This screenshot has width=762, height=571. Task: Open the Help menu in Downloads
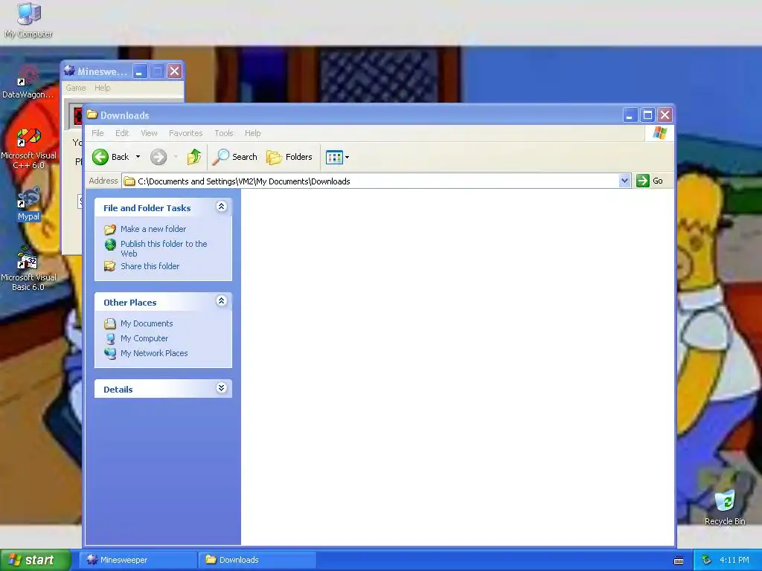[x=252, y=133]
